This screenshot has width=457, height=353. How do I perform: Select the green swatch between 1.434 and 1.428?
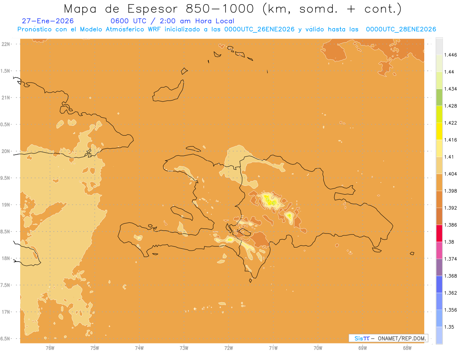point(439,97)
